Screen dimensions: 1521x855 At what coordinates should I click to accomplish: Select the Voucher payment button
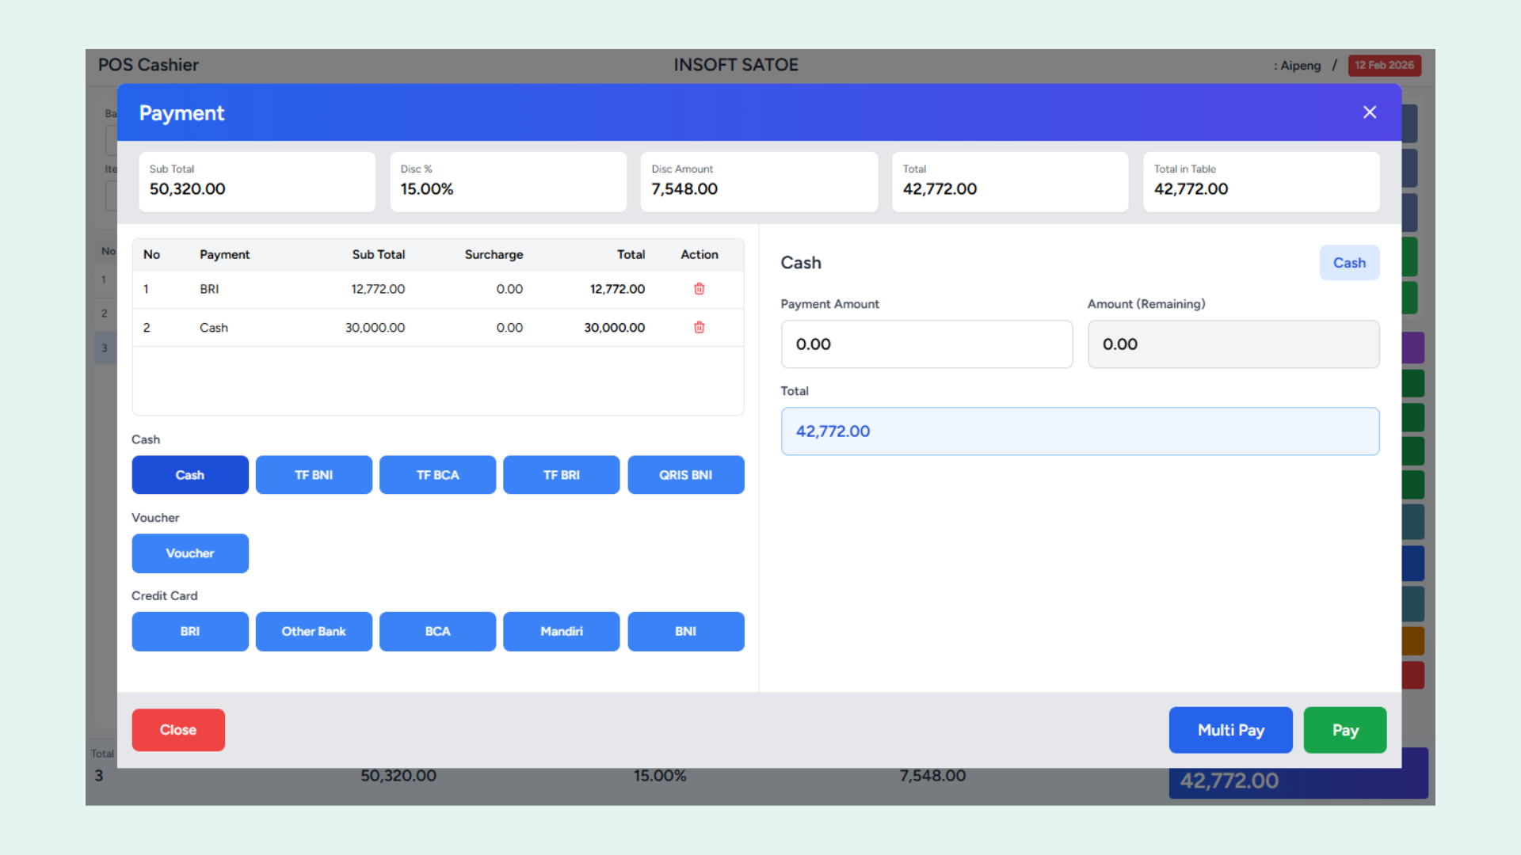(x=190, y=553)
